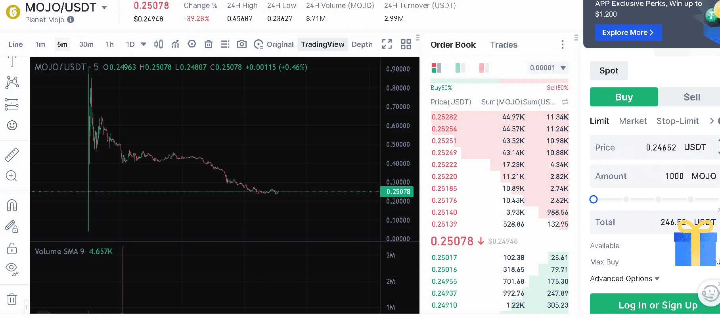This screenshot has height=318, width=720.
Task: Show both buy and sell orders view
Action: (x=437, y=68)
